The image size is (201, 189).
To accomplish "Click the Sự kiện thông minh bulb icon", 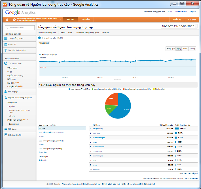I will (6, 50).
